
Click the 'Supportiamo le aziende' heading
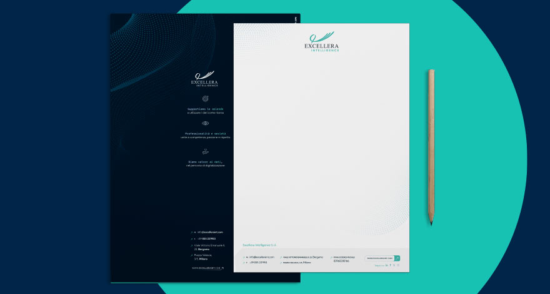205,109
